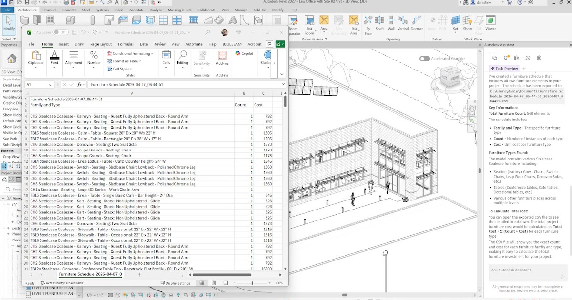Viewport: 572px width, 300px height.
Task: Click the Clipboard group in Excel
Action: tap(36, 60)
